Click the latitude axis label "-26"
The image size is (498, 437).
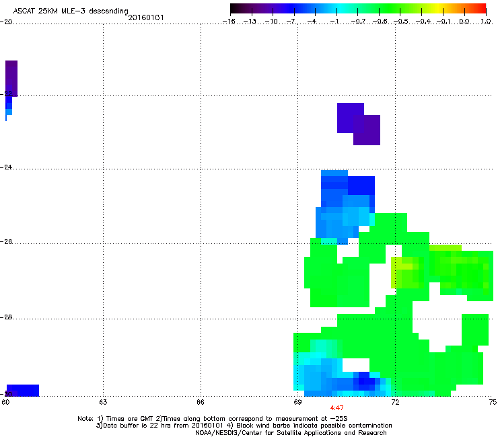pos(6,242)
